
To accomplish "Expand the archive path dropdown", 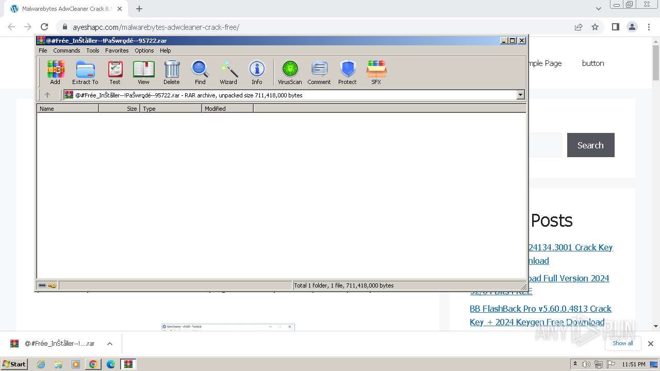I will coord(520,95).
